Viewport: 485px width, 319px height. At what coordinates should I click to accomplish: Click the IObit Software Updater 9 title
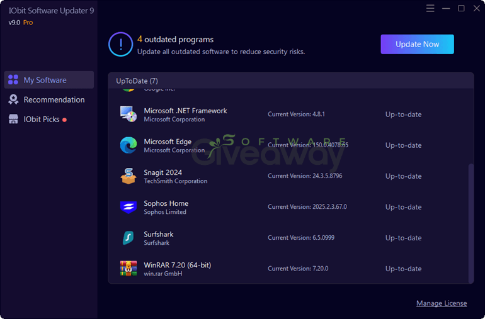click(x=52, y=11)
